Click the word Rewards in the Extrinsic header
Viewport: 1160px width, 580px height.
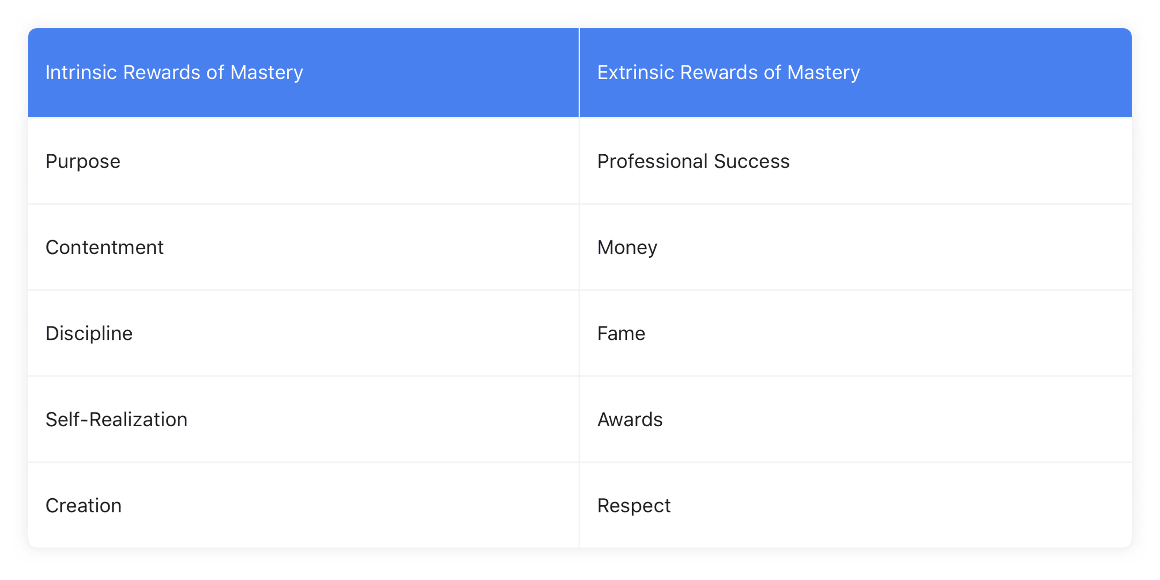tap(718, 72)
